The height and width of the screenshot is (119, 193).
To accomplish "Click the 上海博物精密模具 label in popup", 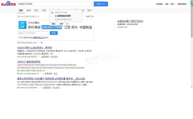I will (x=63, y=16).
